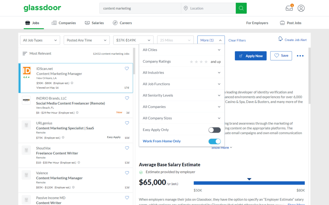Screen dimensions: 329x205
Task: Open the user profile icon
Action: click(301, 8)
